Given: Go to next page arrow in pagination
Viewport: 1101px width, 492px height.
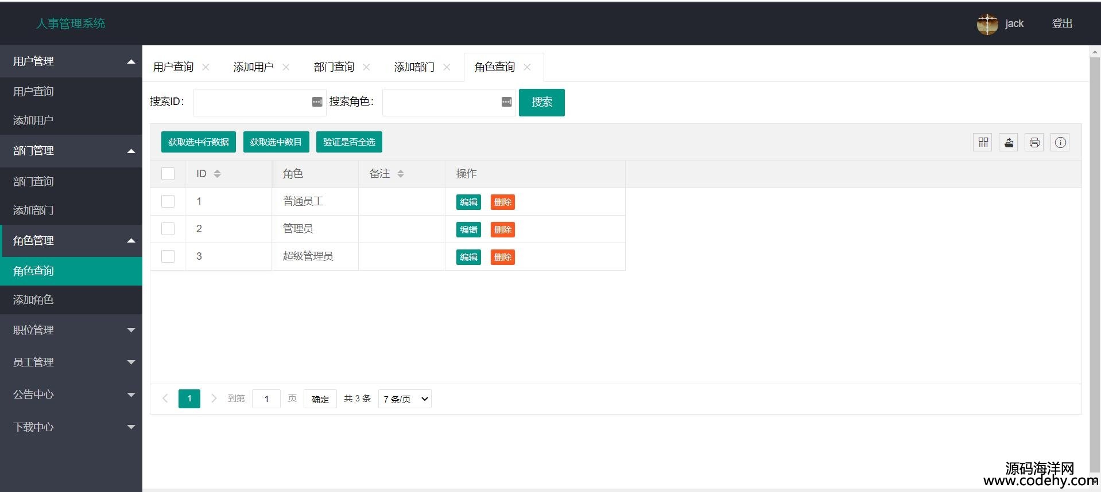Looking at the screenshot, I should (214, 399).
